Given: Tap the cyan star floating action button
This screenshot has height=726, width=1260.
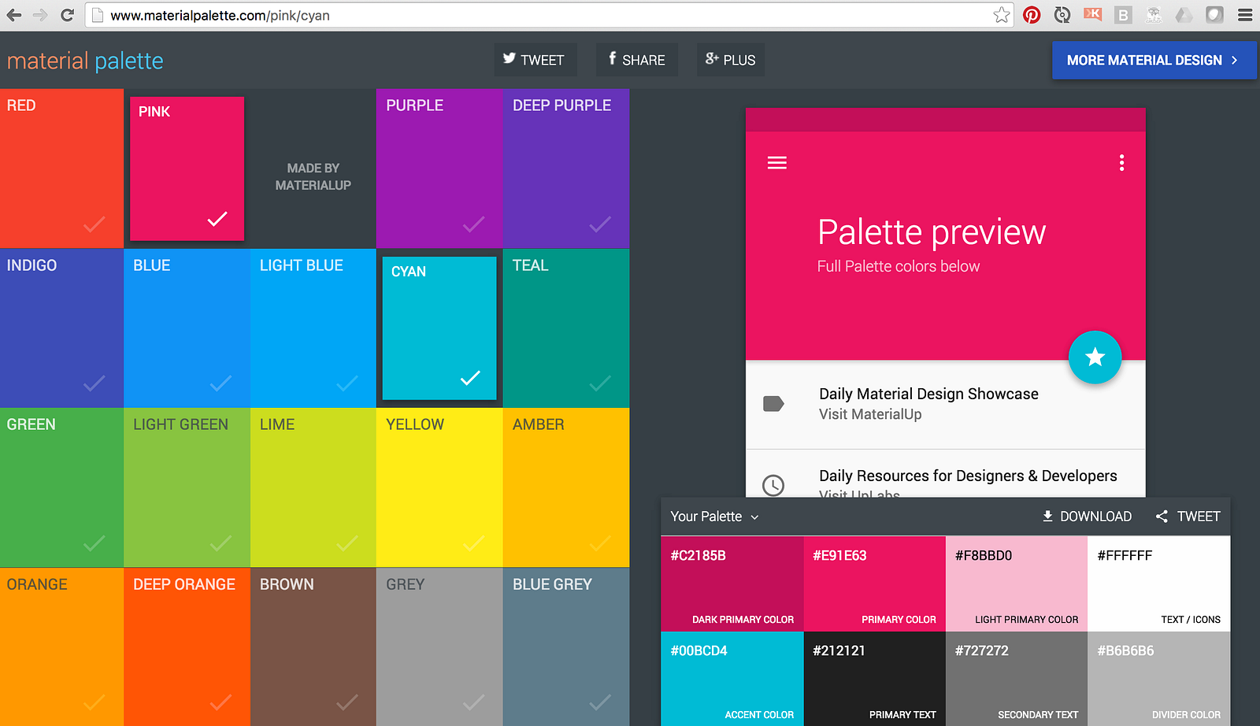Looking at the screenshot, I should [1095, 357].
